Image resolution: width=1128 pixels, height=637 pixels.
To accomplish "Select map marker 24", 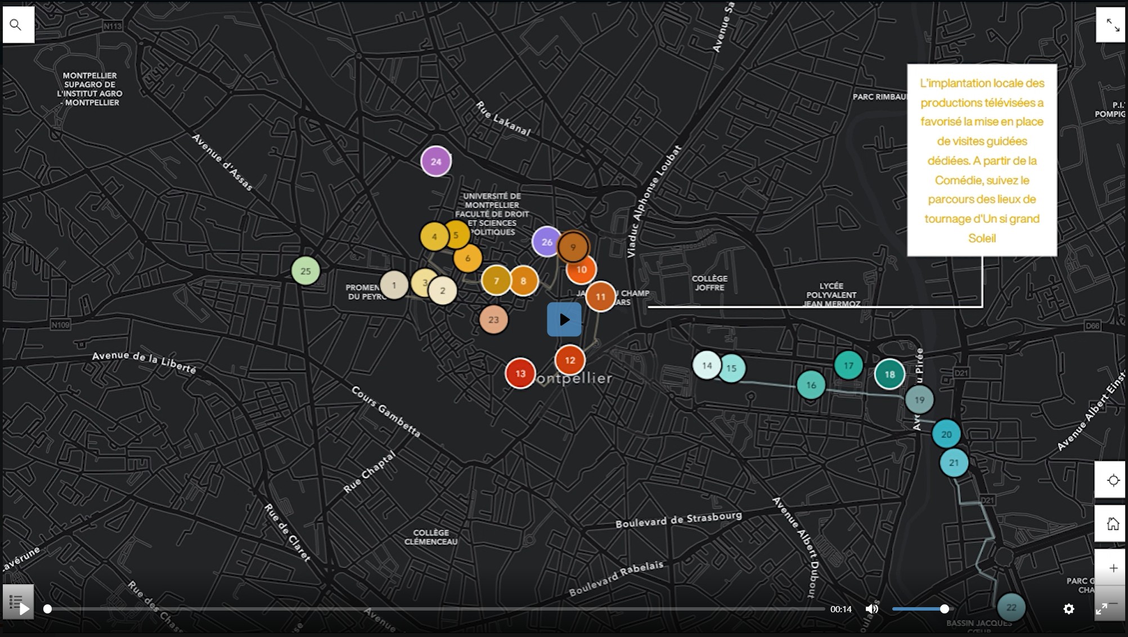I will (x=436, y=161).
